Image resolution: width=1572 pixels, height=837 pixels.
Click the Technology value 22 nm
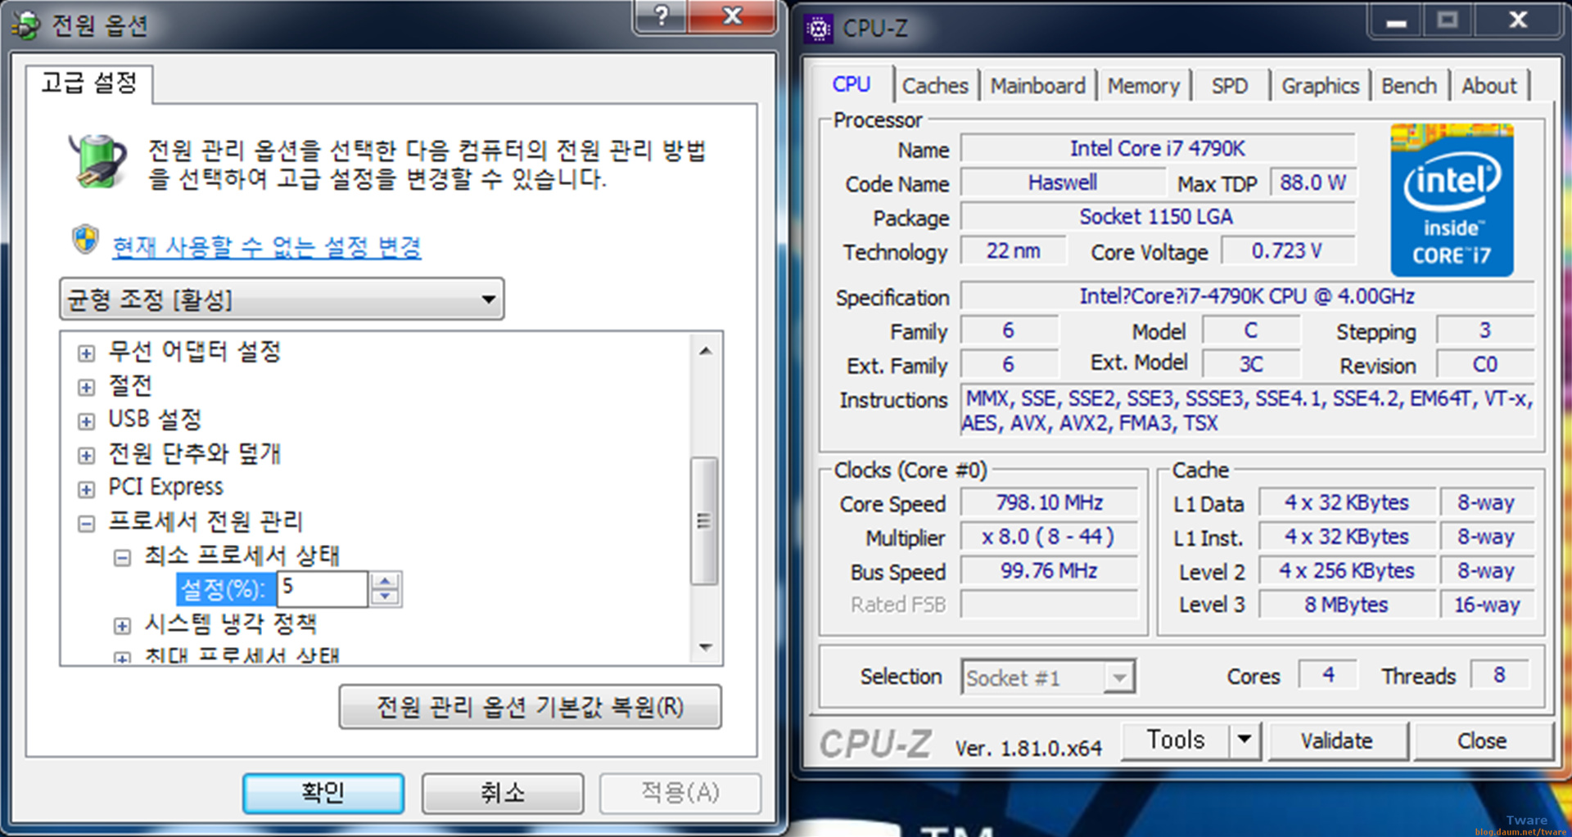1014,250
